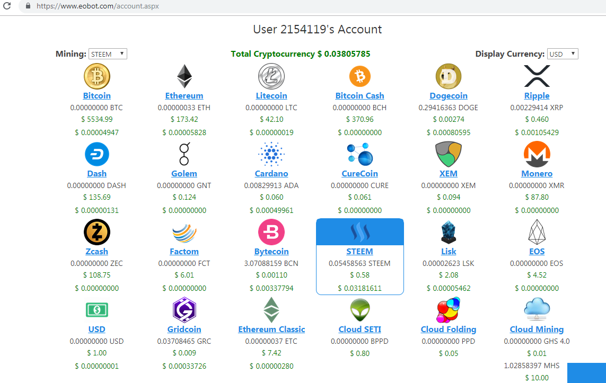This screenshot has height=383, width=606.
Task: Follow the Monero text link
Action: click(x=537, y=174)
